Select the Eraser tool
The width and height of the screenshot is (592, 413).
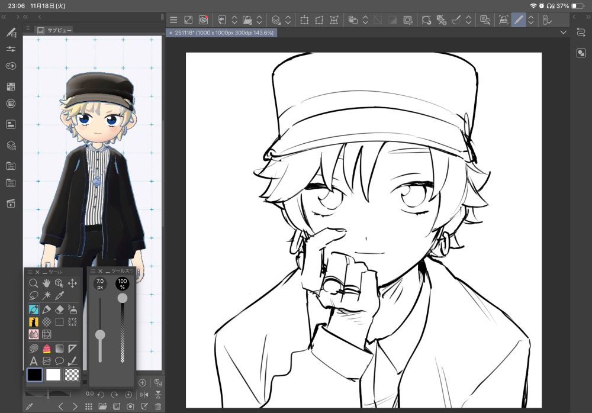(59, 309)
